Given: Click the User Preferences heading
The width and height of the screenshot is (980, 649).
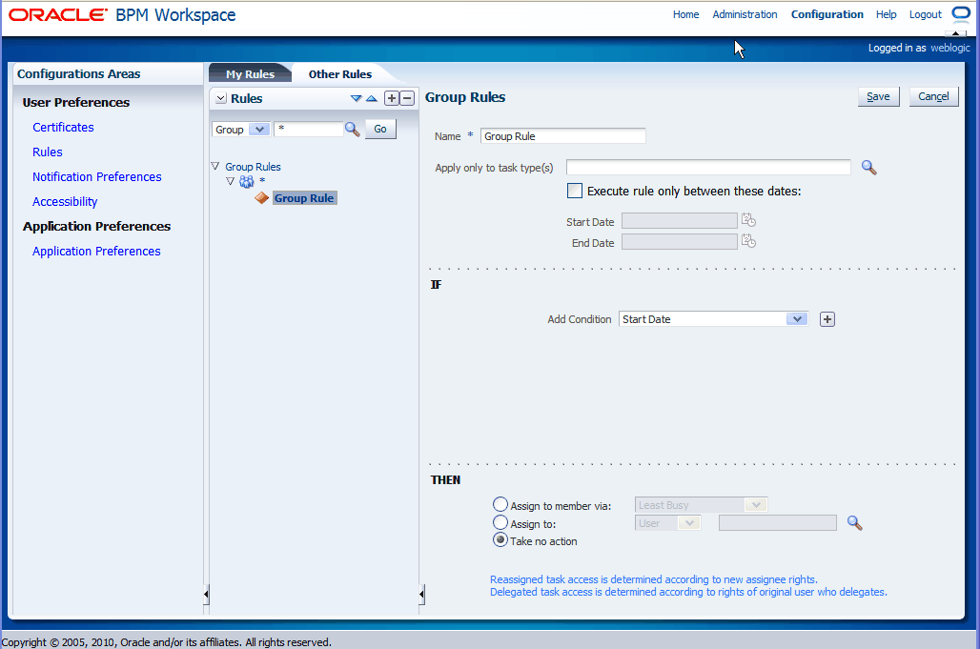Looking at the screenshot, I should coord(76,102).
